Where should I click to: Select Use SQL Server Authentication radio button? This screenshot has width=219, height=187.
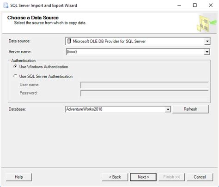(15, 76)
